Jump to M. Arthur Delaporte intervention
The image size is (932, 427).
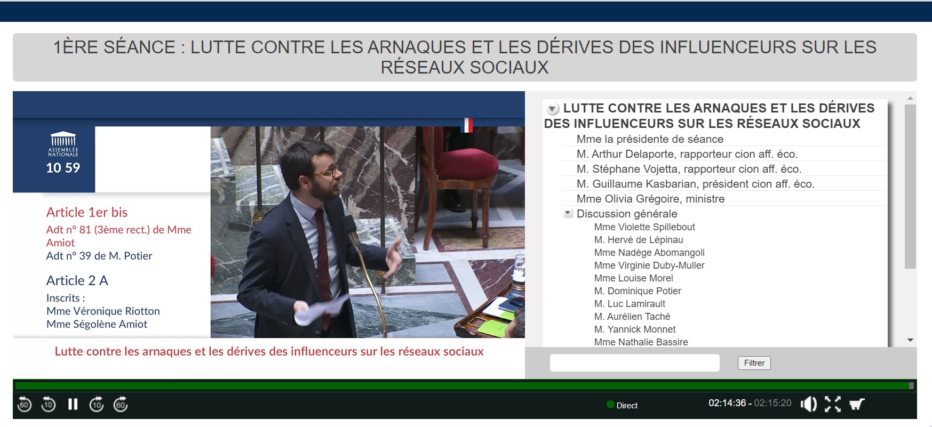click(687, 154)
